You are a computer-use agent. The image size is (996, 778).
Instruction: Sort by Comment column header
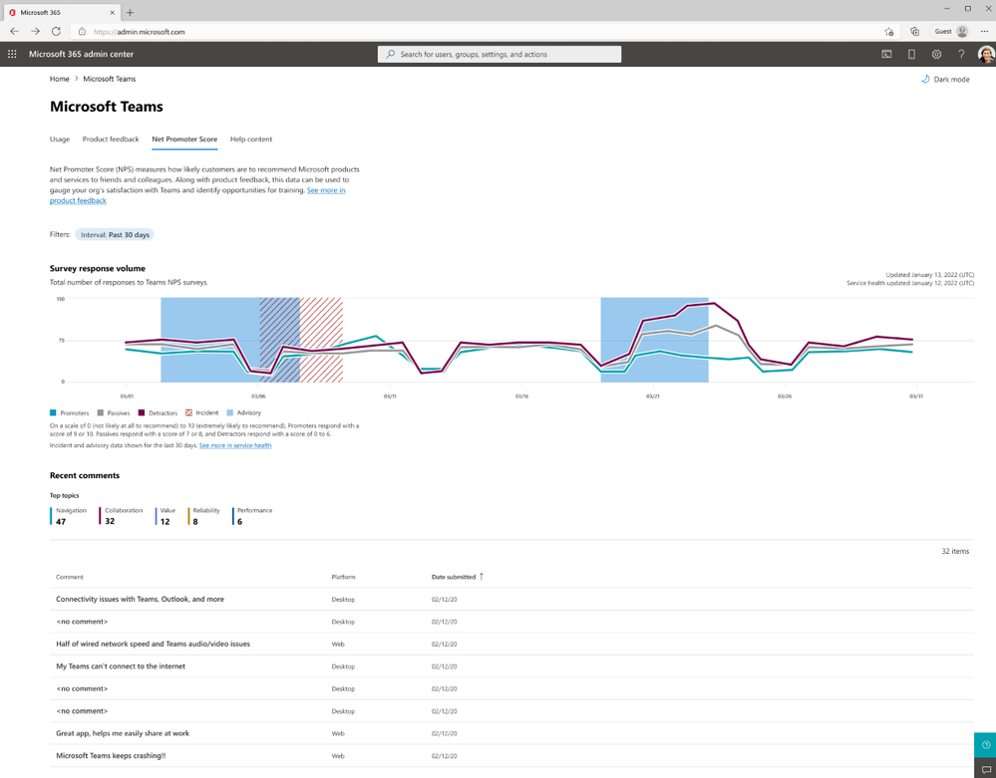click(x=69, y=577)
